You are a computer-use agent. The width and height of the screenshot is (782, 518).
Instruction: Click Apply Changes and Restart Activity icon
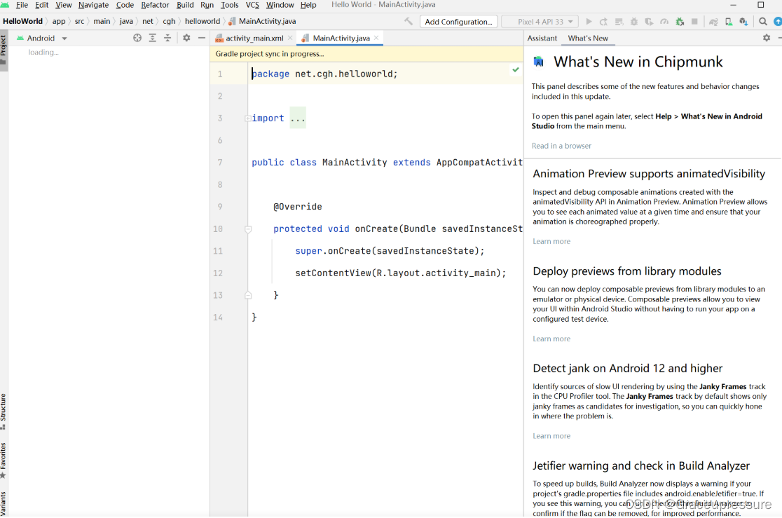point(604,22)
